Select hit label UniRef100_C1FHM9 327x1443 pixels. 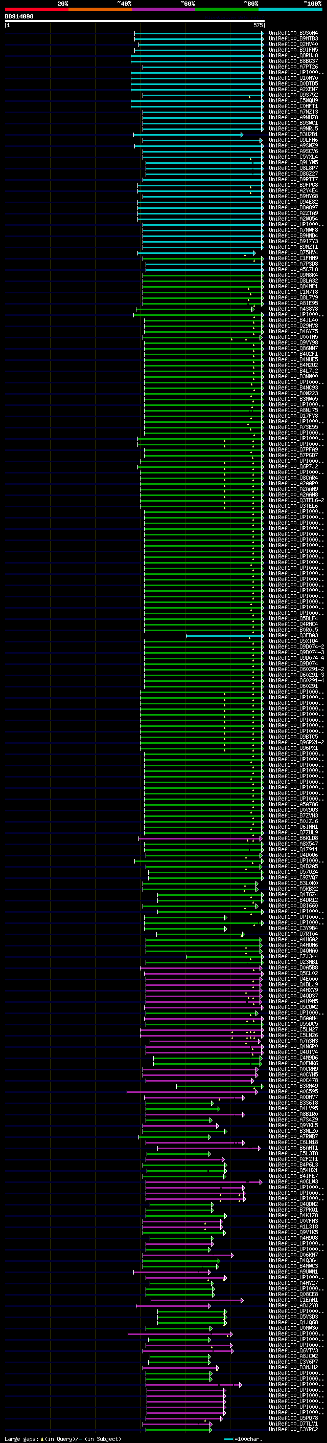click(x=293, y=258)
